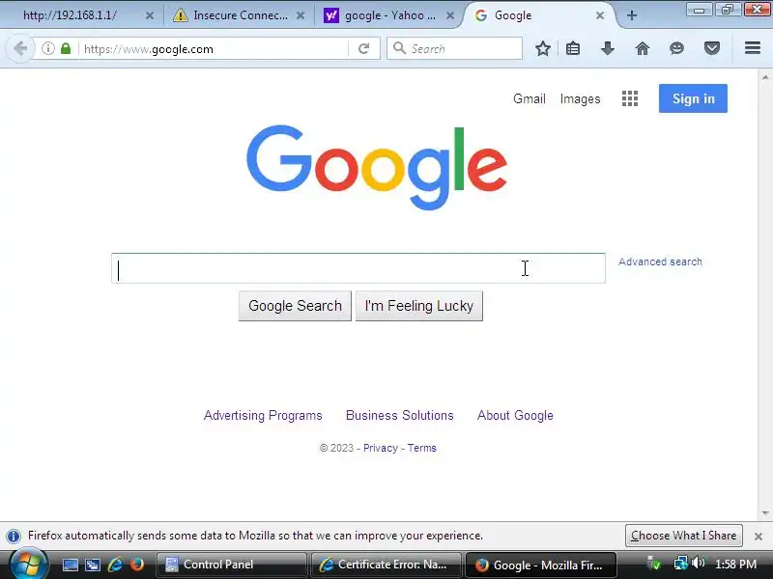The width and height of the screenshot is (773, 579).
Task: Open Google apps grid
Action: point(630,98)
